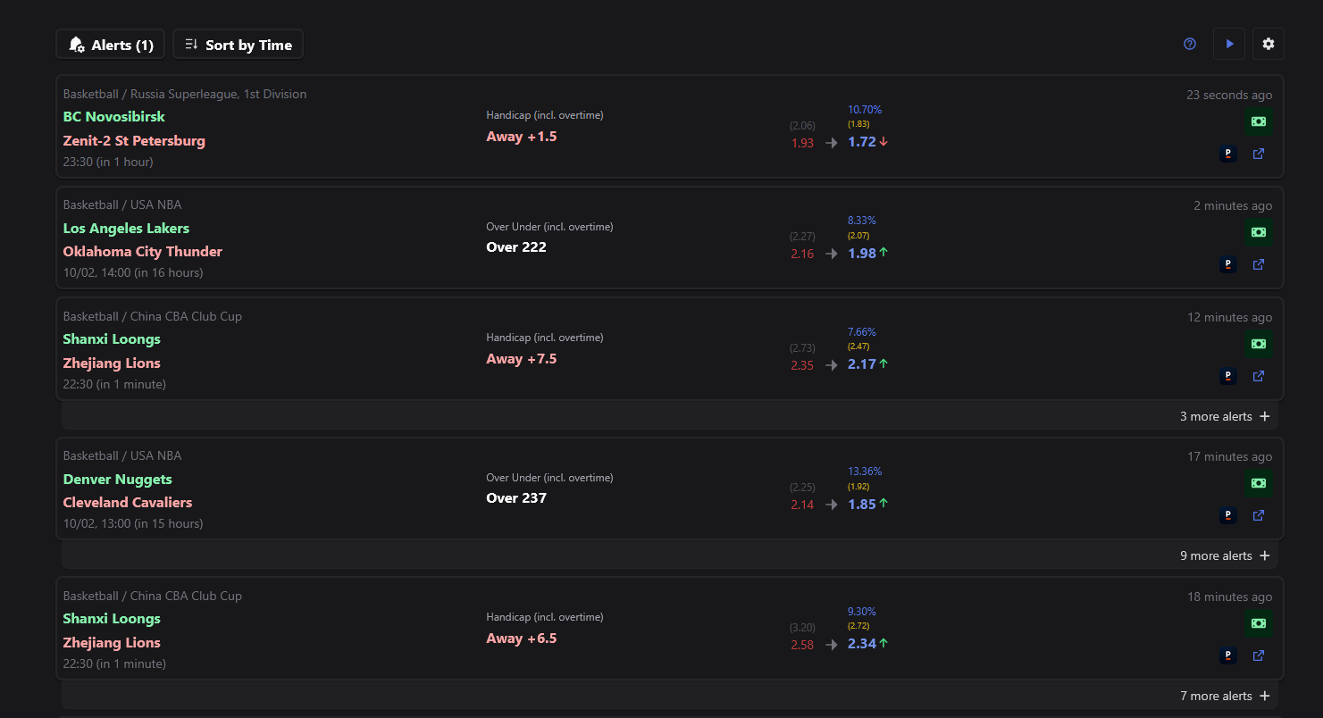Click the green money icon on Denver Nuggets alert
Image resolution: width=1323 pixels, height=718 pixels.
point(1259,483)
